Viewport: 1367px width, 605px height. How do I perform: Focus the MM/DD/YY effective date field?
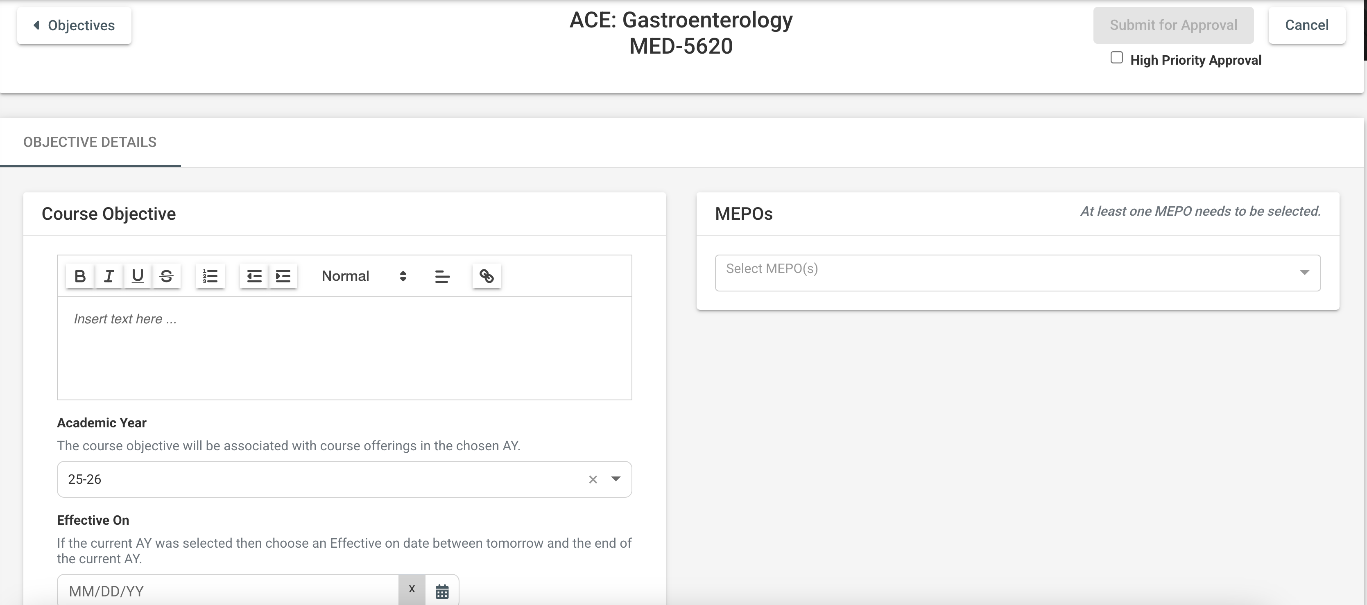click(228, 591)
